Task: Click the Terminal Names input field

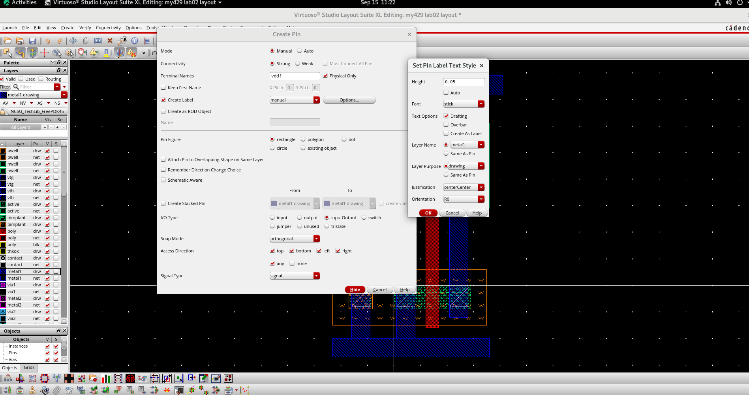Action: tap(295, 76)
